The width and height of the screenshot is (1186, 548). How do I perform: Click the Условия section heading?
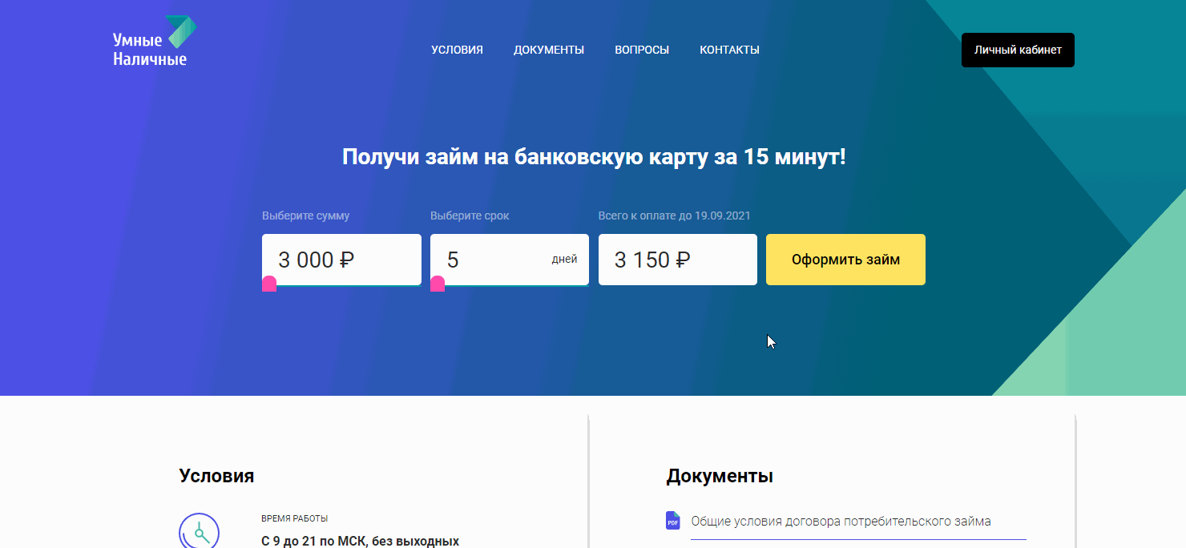pos(216,475)
